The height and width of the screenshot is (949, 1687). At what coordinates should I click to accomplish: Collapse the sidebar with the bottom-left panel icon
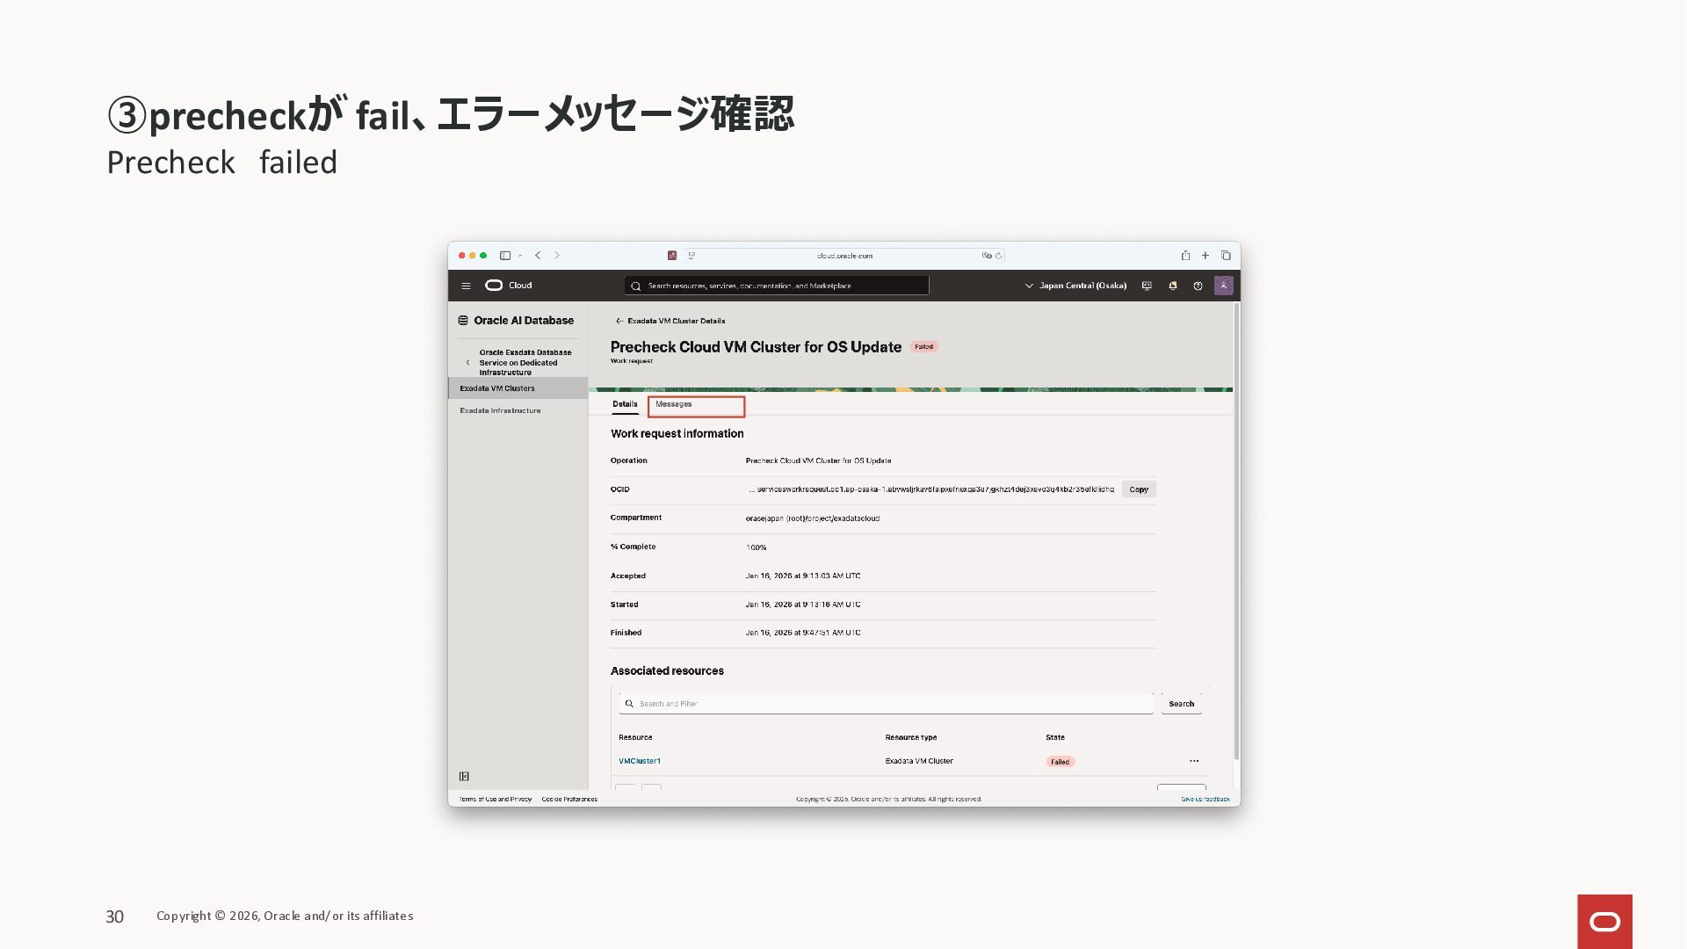464,776
